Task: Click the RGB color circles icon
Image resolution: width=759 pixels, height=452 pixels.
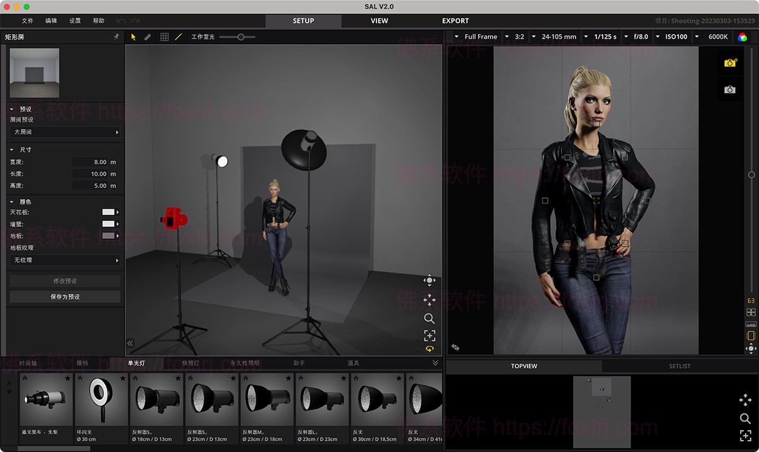Action: click(743, 37)
